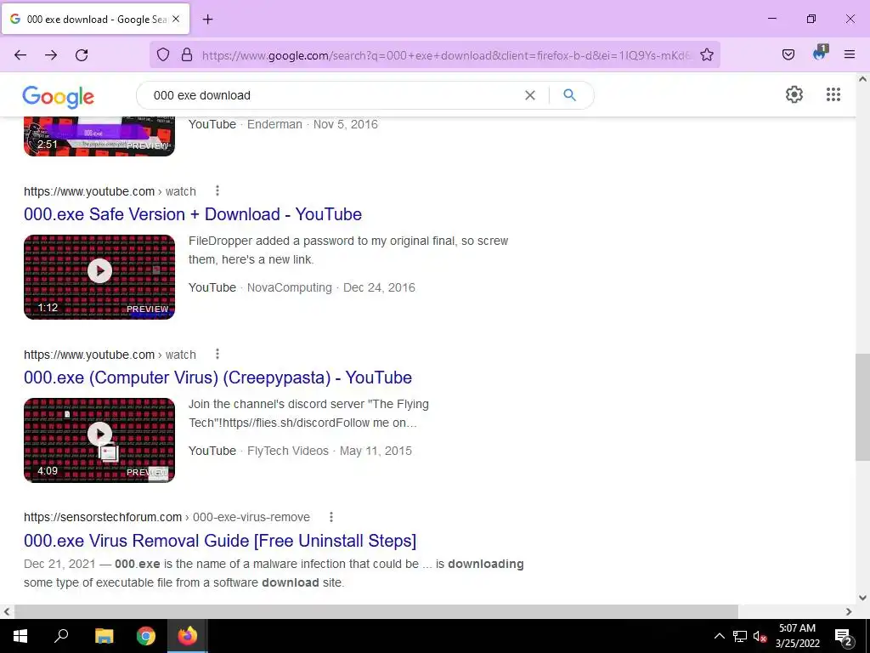Launch Chrome from the taskbar
This screenshot has width=870, height=653.
[146, 636]
